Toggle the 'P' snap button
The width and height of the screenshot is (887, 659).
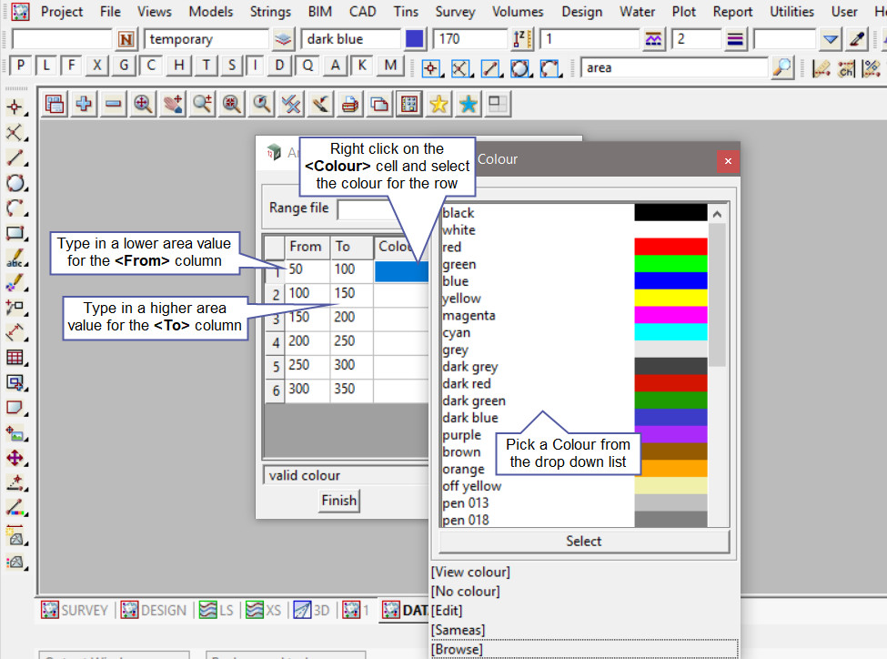tap(20, 66)
